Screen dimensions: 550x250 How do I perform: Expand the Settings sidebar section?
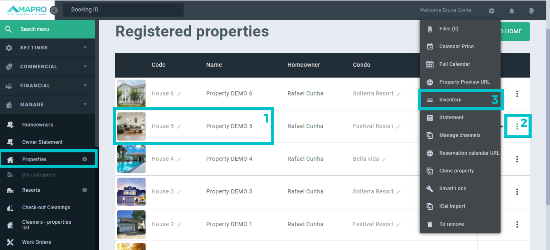pyautogui.click(x=47, y=48)
